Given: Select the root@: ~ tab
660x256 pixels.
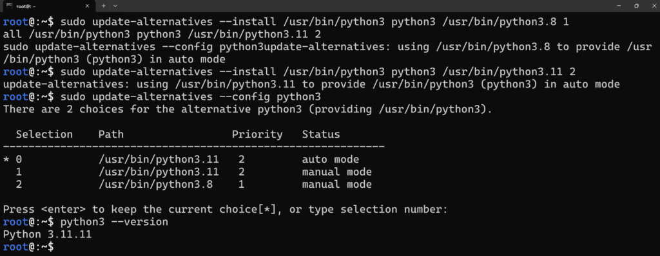Looking at the screenshot, I should tap(48, 6).
